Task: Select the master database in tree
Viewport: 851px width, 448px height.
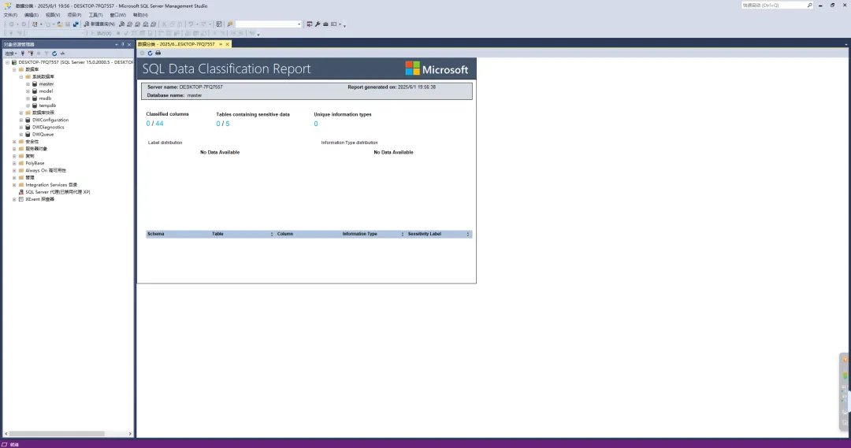Action: coord(46,84)
